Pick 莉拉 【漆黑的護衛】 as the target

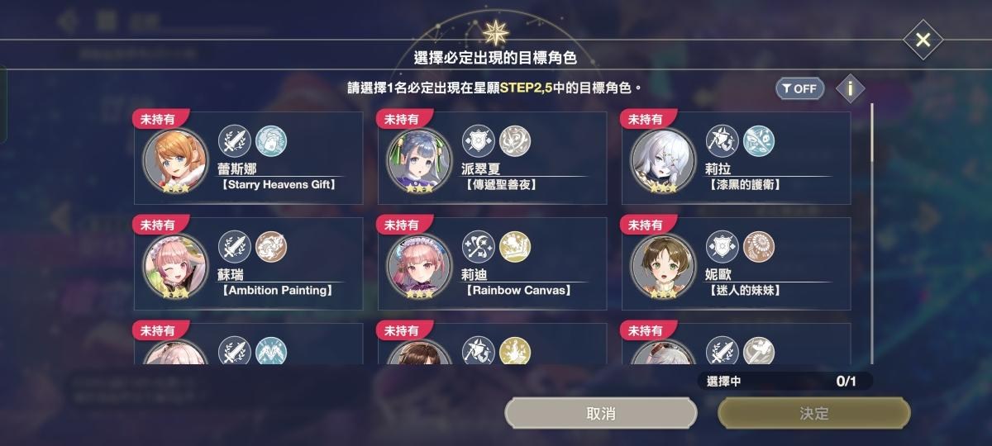point(736,158)
